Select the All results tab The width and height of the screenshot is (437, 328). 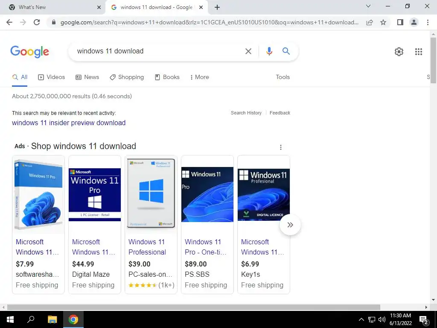pyautogui.click(x=20, y=77)
